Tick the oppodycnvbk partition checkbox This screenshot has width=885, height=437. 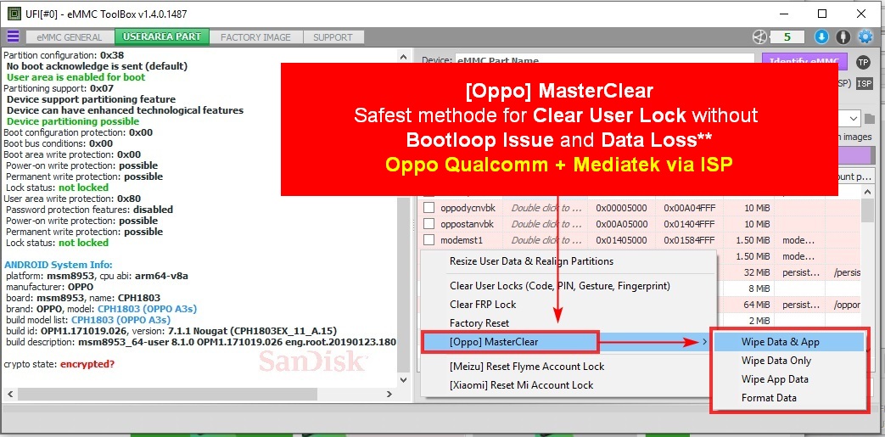point(429,208)
